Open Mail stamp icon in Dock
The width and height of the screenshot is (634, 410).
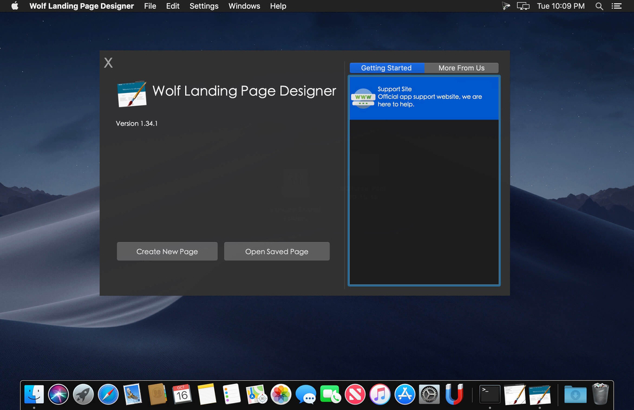(132, 395)
